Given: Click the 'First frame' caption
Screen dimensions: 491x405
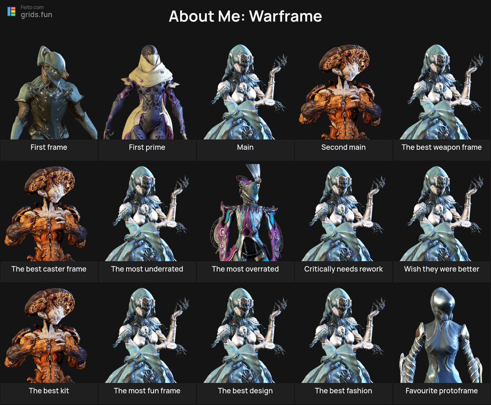Looking at the screenshot, I should (49, 147).
